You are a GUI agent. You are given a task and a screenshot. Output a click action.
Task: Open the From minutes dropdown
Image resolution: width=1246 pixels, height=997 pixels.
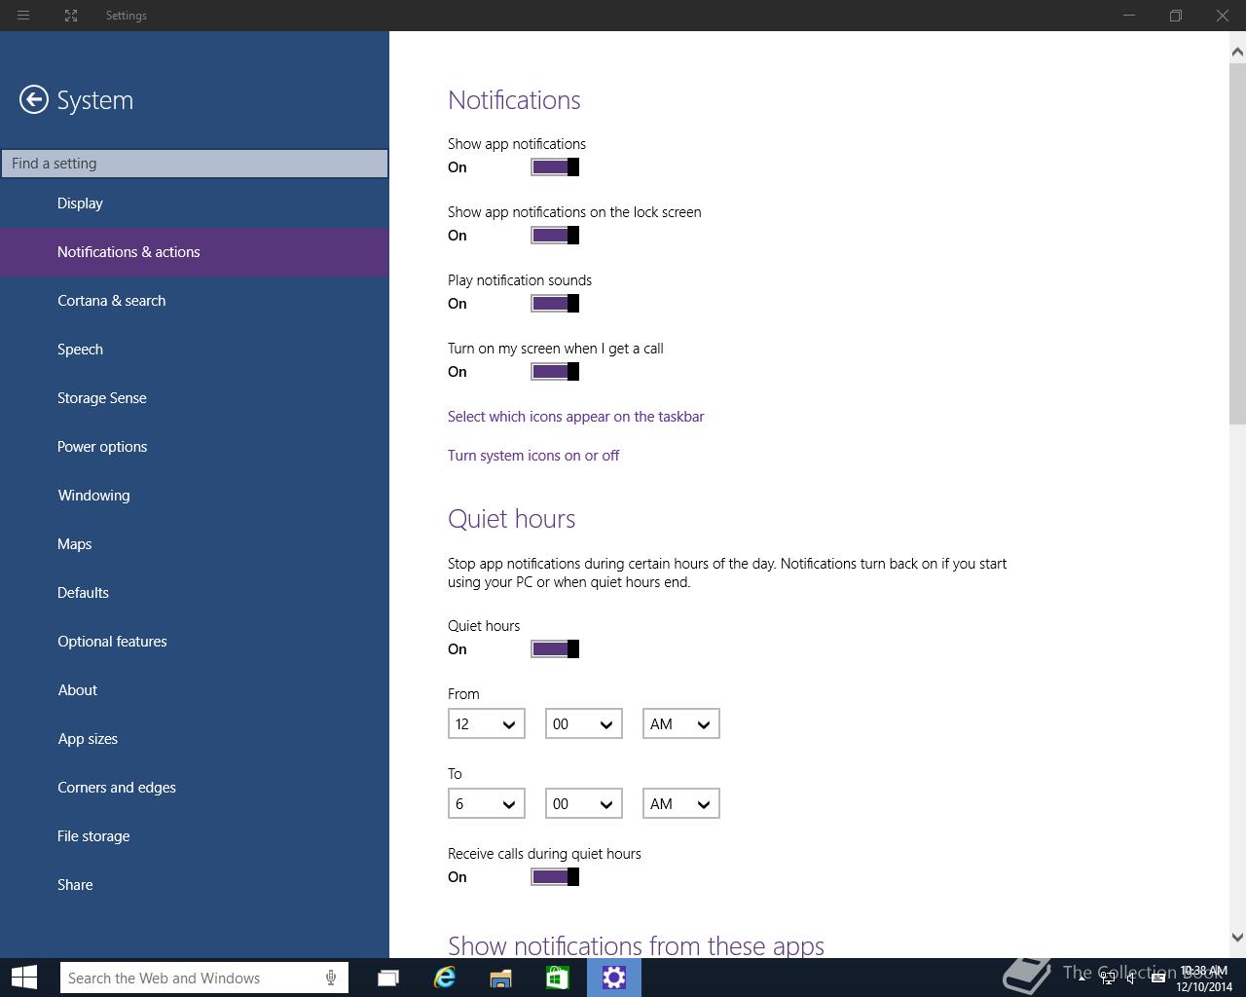(584, 723)
